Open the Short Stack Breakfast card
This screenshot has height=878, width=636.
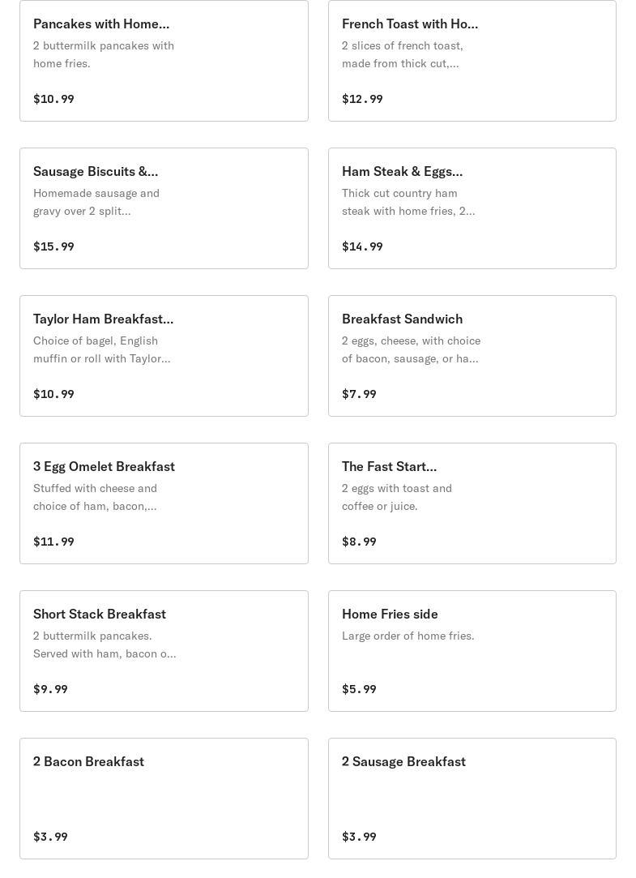164,651
